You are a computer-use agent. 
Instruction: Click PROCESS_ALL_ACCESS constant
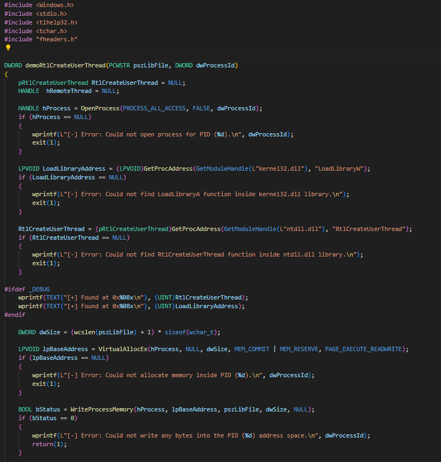tap(154, 108)
